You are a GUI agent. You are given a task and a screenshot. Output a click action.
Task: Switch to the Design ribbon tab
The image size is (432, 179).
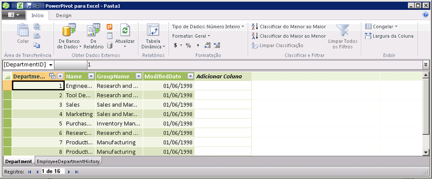(64, 16)
